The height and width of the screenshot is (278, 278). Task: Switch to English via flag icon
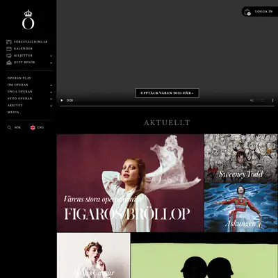[x=33, y=127]
